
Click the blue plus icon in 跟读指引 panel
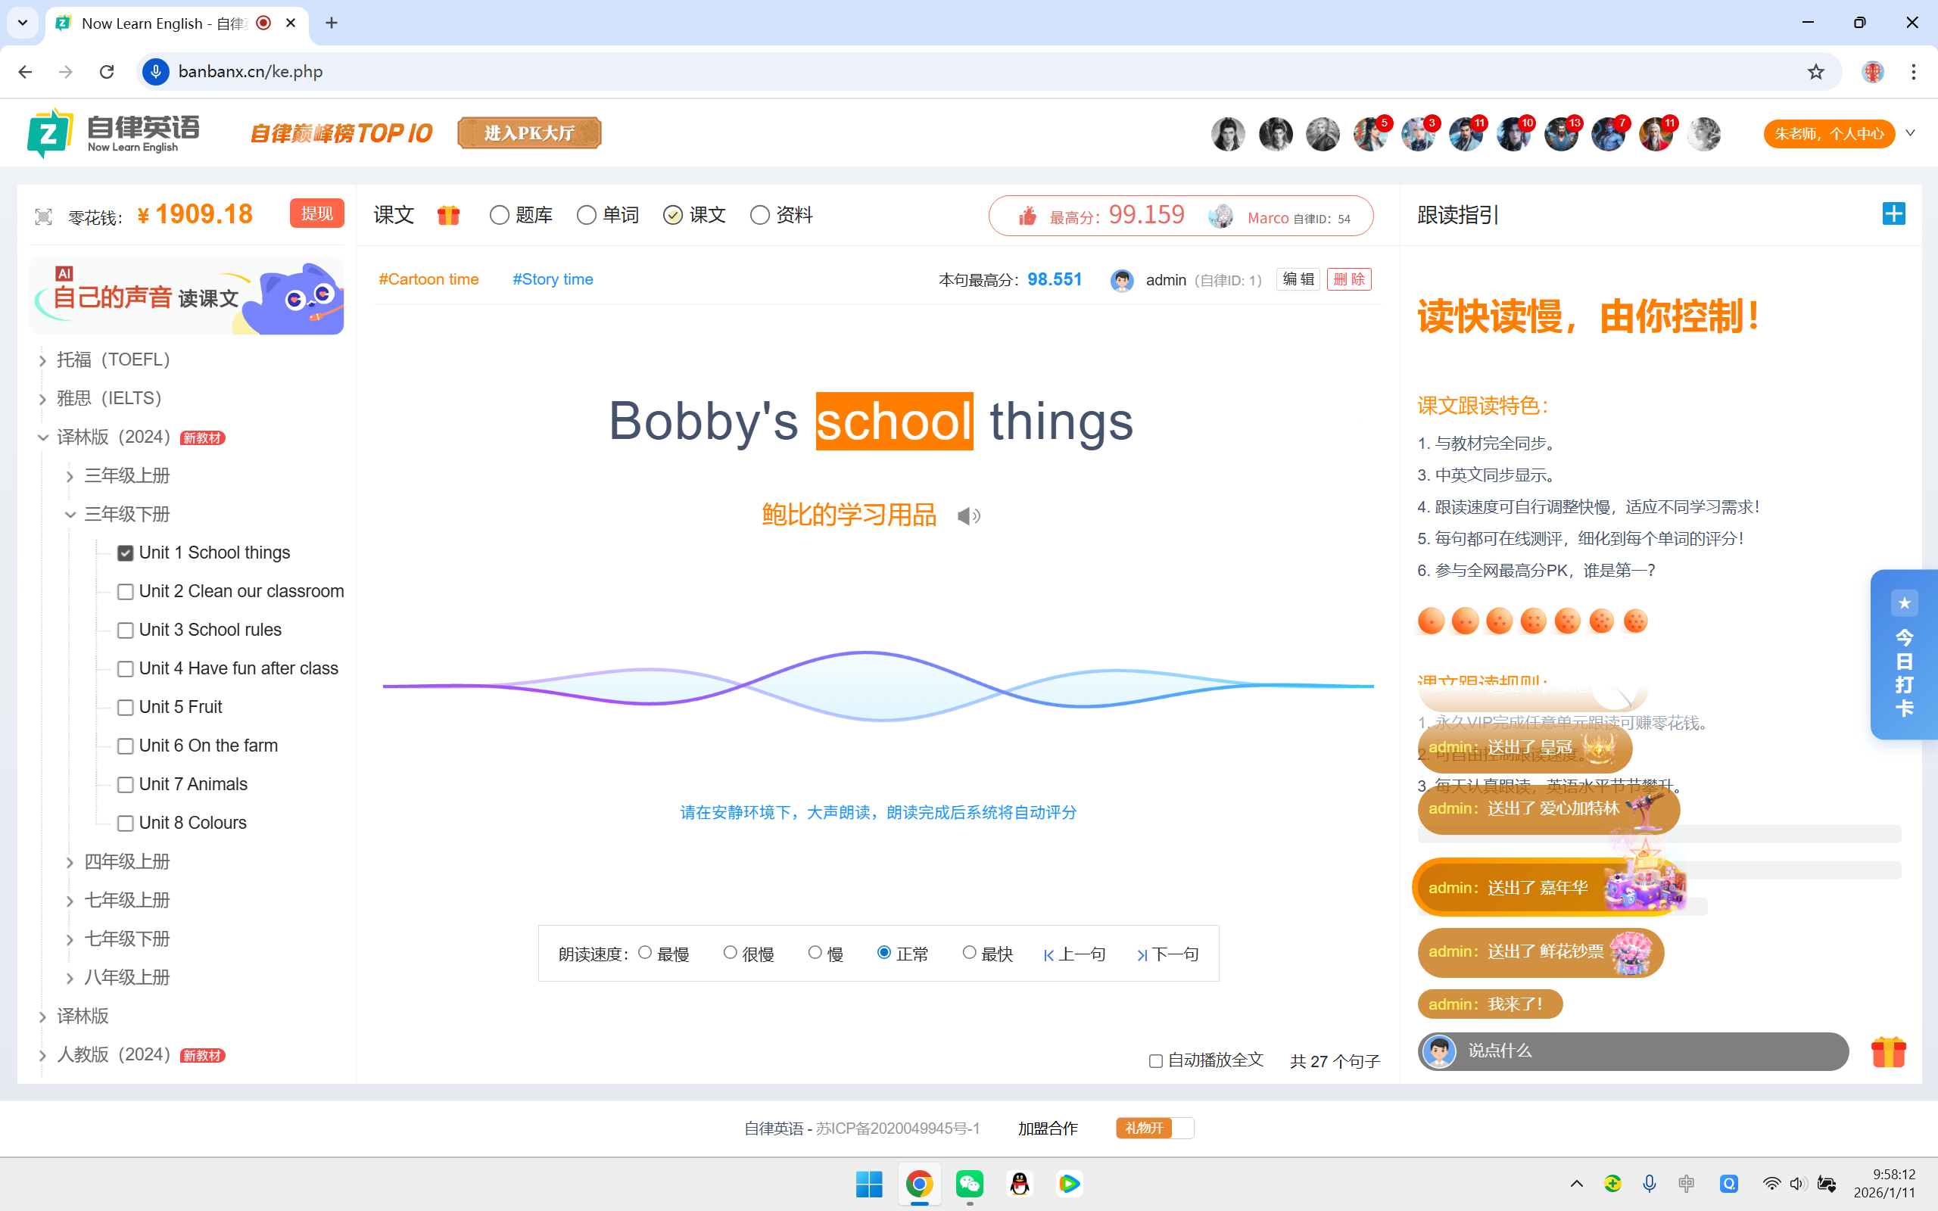pos(1893,214)
